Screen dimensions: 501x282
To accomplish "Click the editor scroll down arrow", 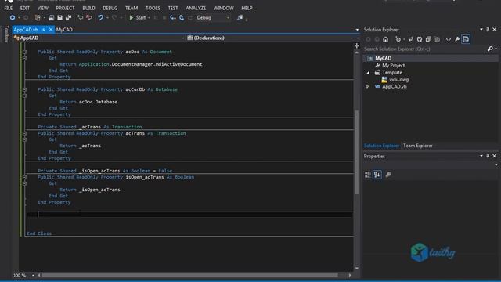I will [357, 268].
